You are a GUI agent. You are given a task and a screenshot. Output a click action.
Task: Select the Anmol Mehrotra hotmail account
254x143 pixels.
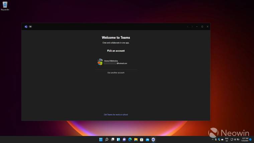[x=116, y=62]
